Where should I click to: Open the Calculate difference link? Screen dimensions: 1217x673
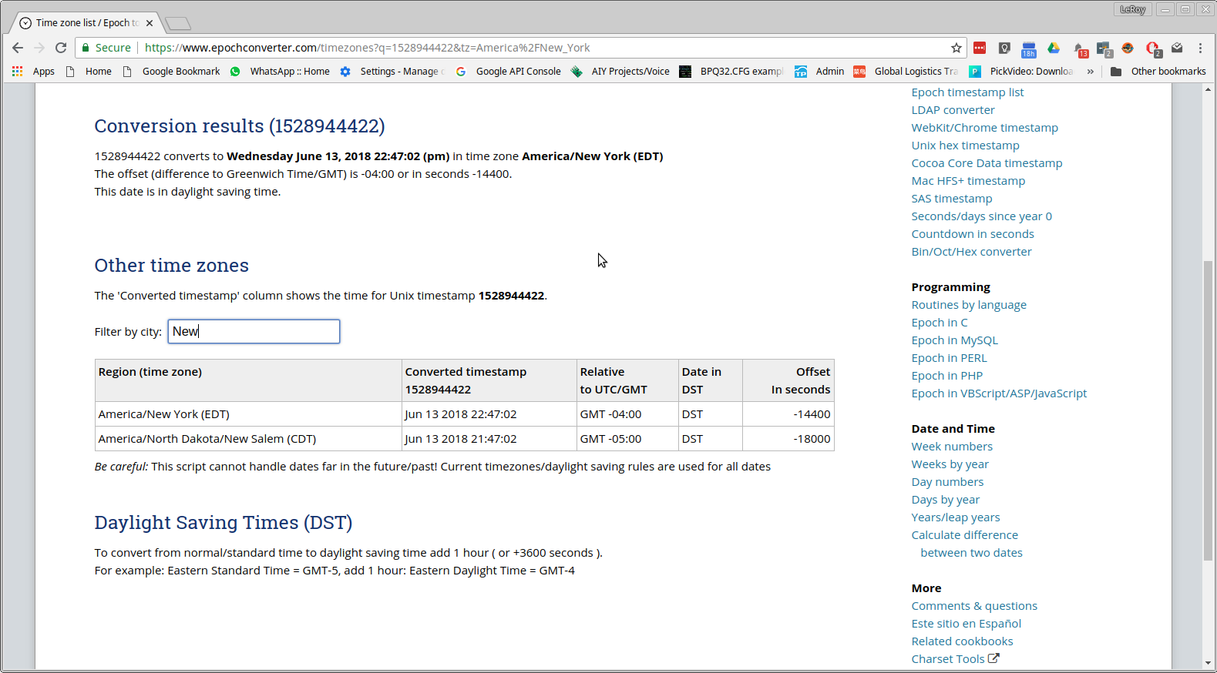pos(964,535)
